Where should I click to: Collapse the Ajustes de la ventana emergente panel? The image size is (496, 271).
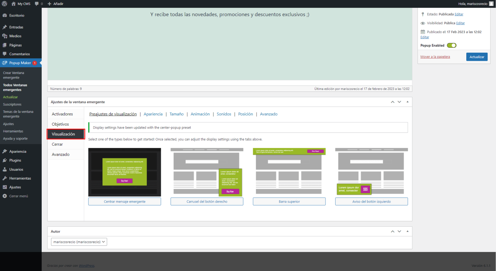(x=408, y=102)
